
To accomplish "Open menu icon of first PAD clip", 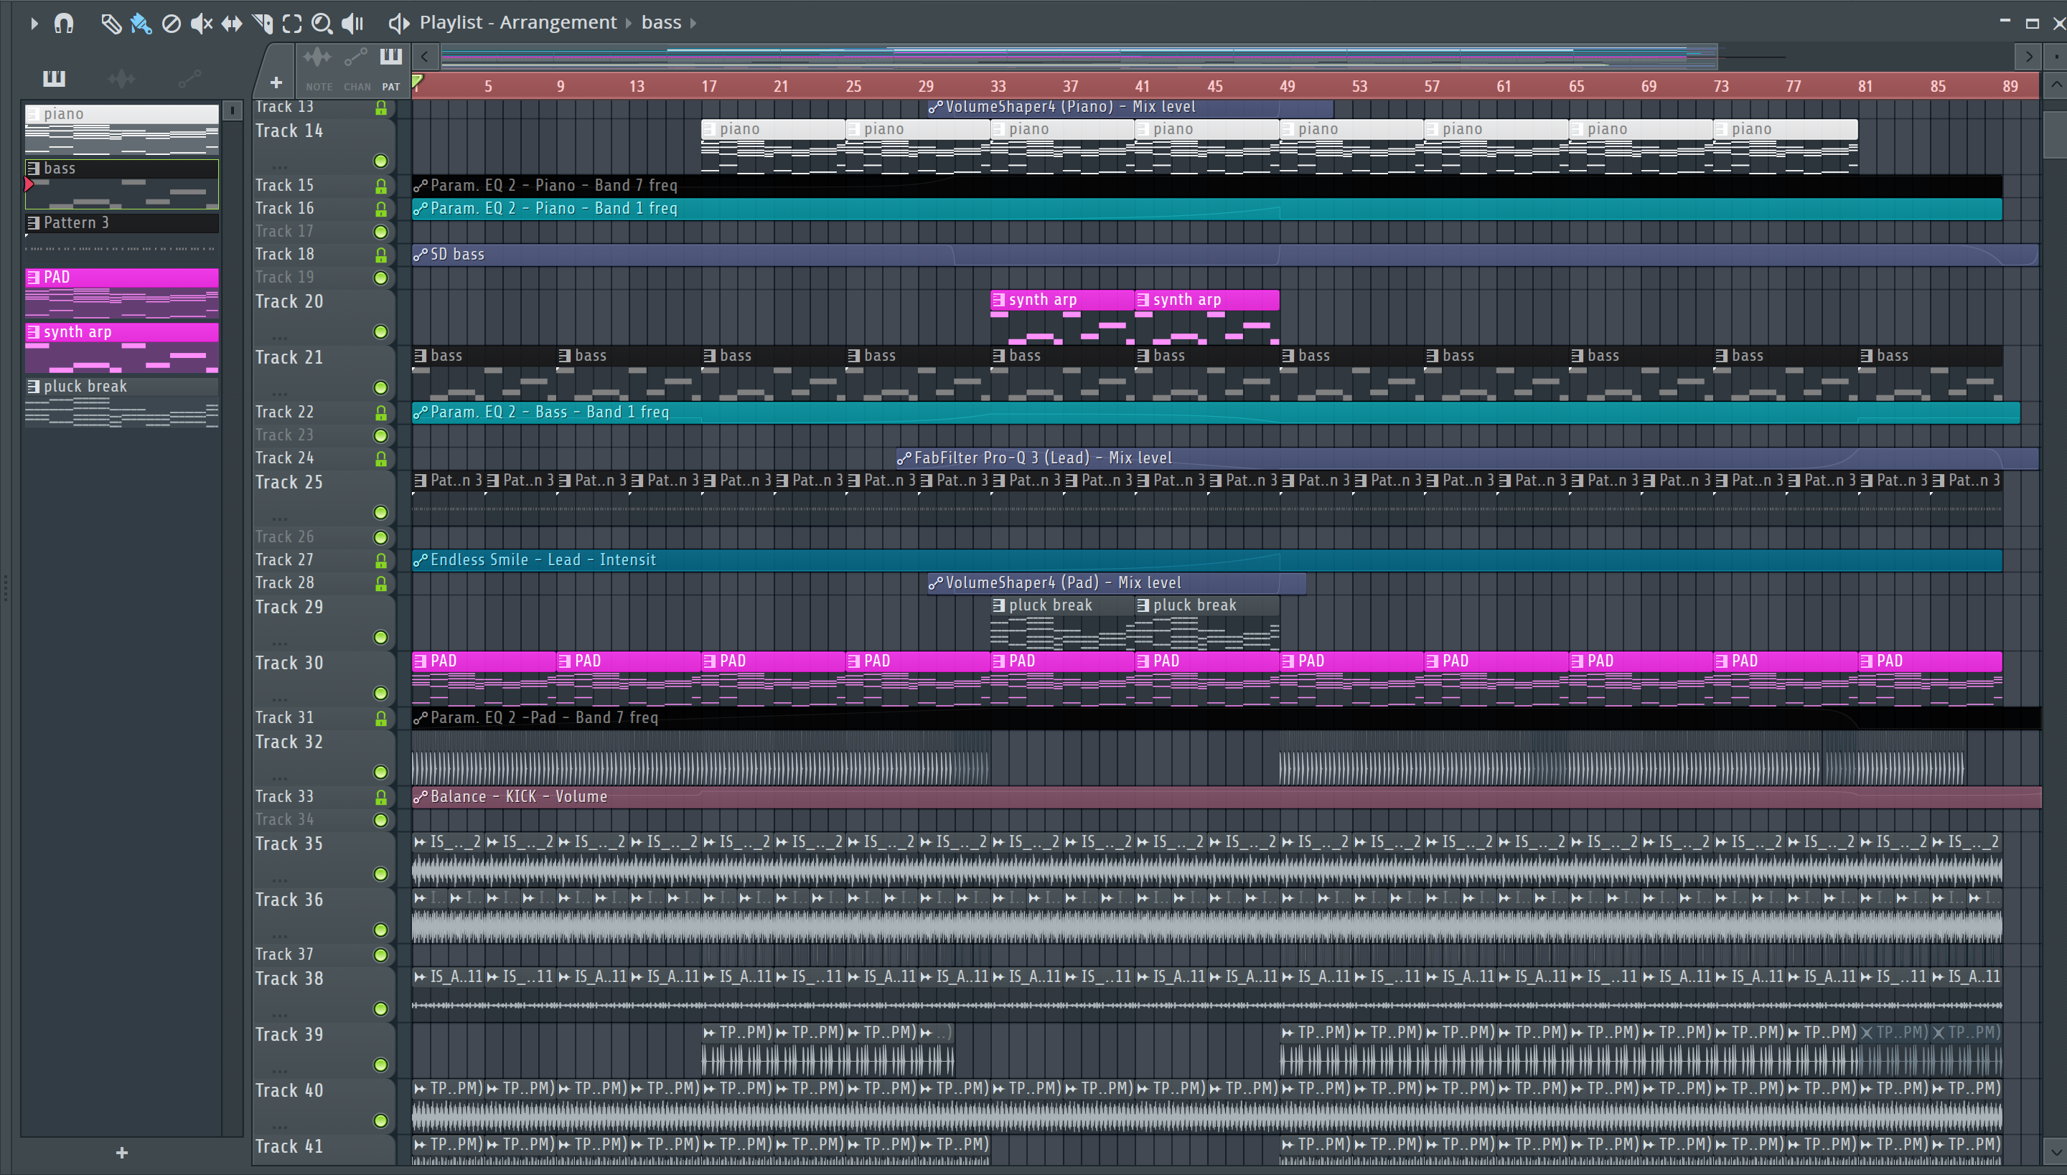I will point(420,661).
